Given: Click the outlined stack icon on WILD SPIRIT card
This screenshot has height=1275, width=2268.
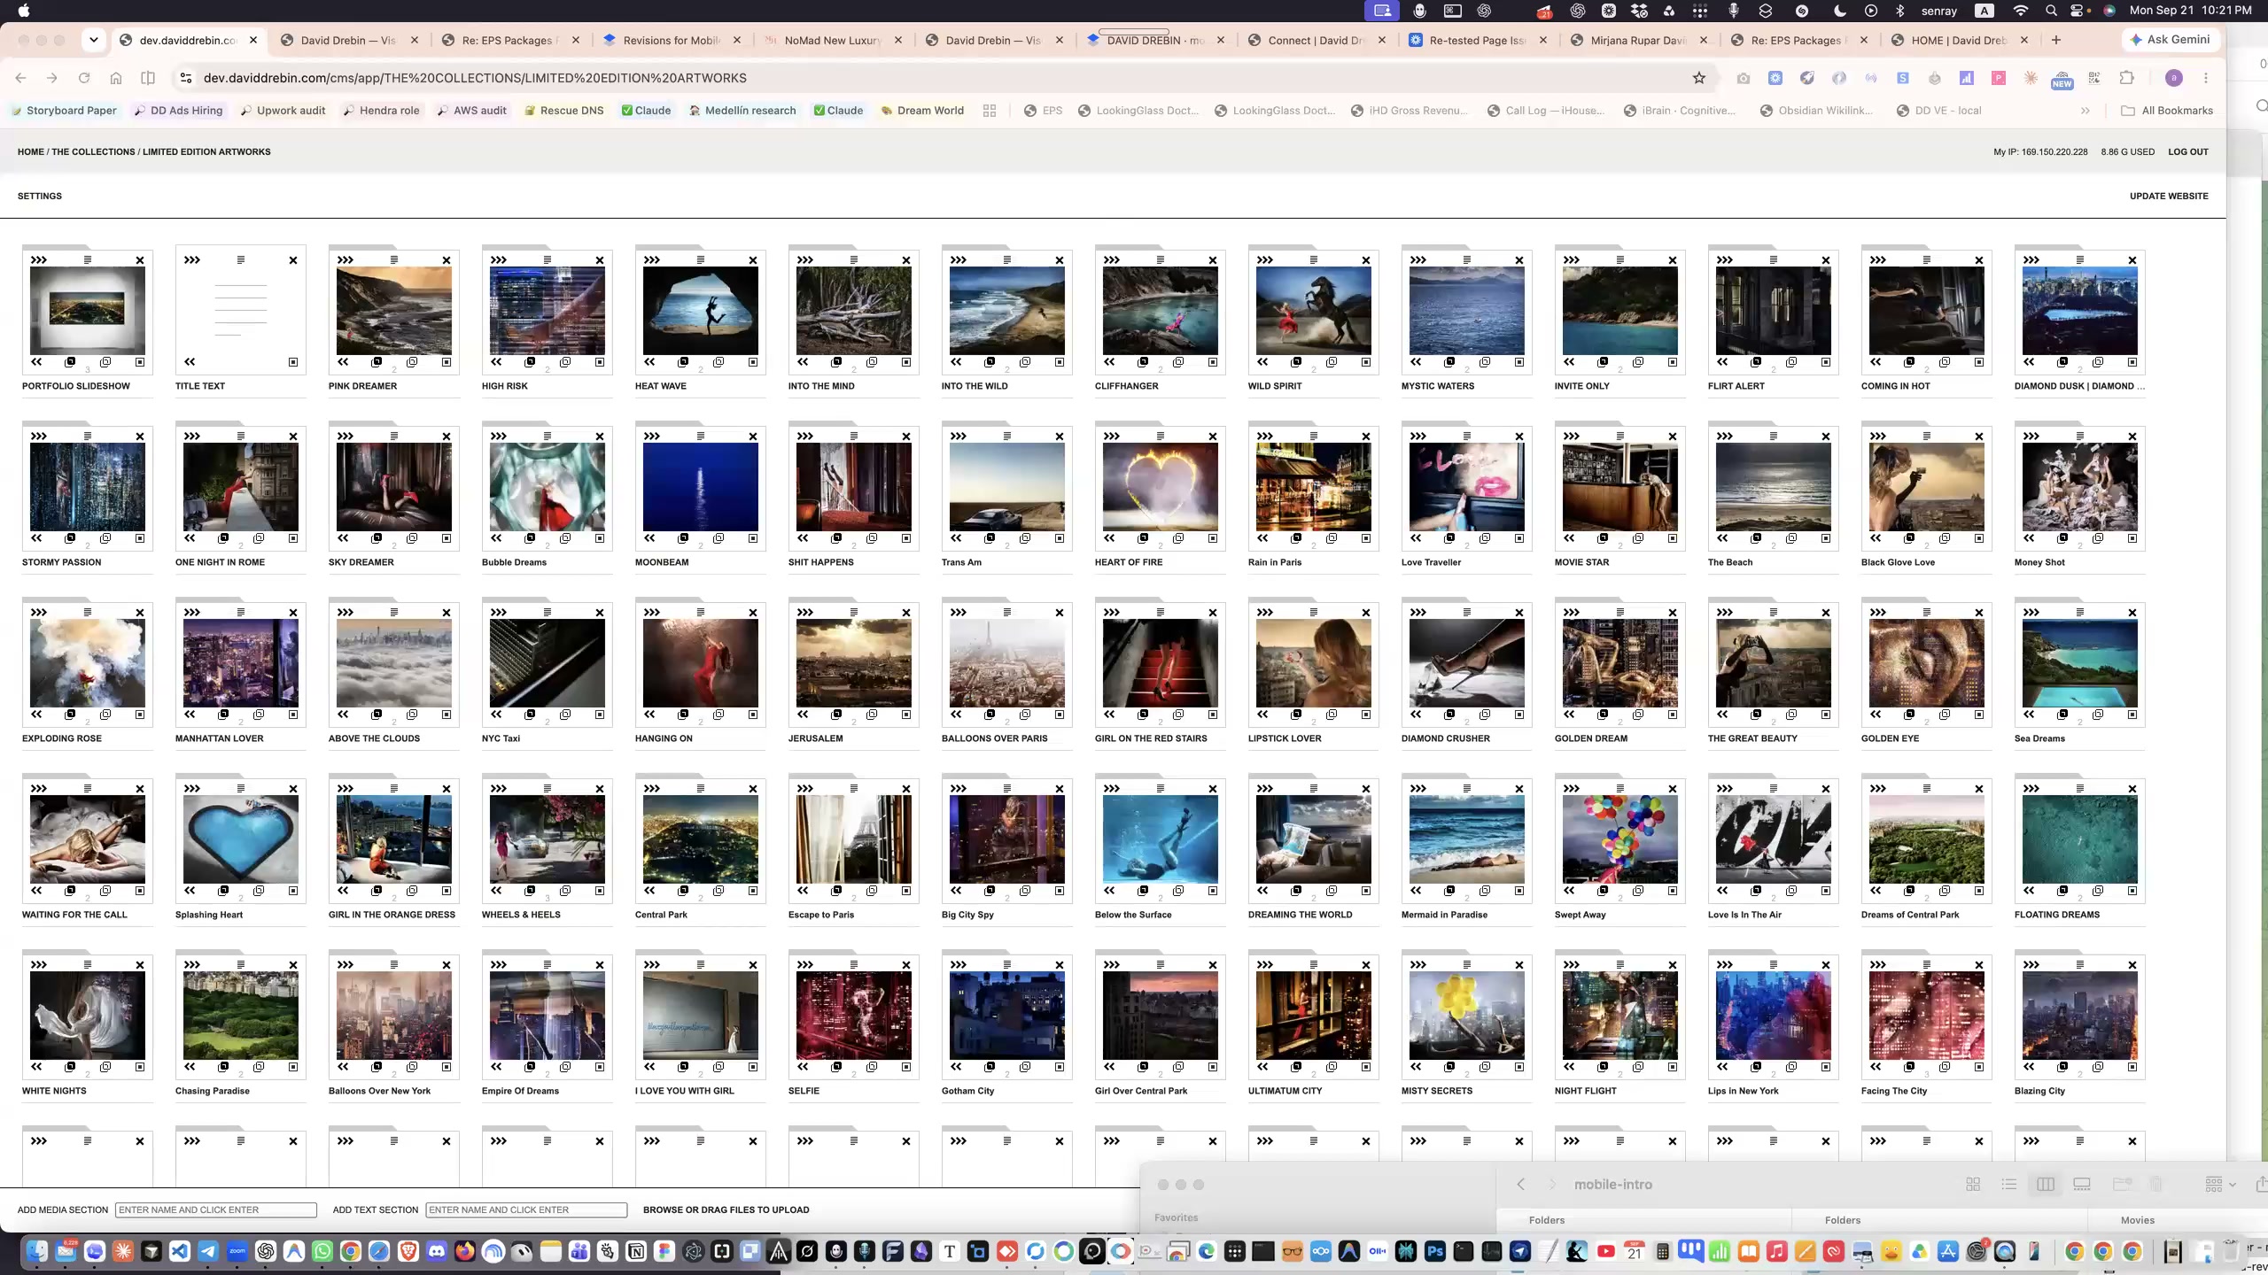Looking at the screenshot, I should [x=1332, y=361].
